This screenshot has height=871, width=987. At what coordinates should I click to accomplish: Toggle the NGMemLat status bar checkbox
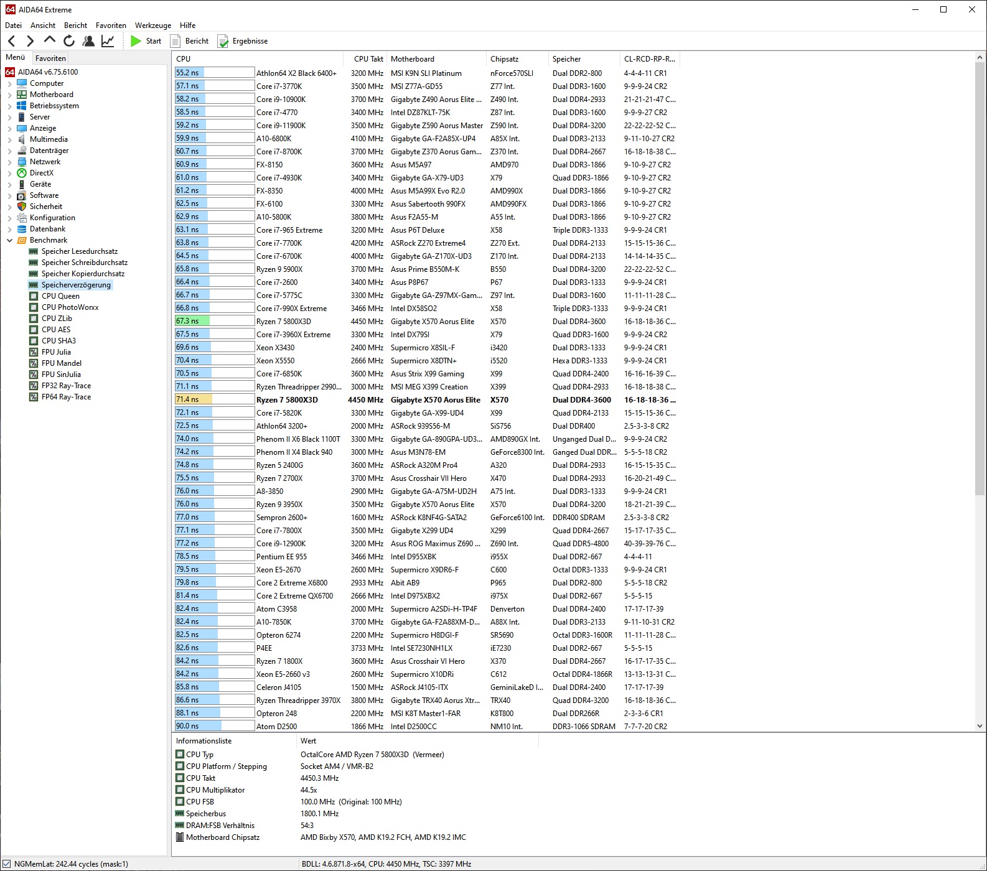click(6, 864)
